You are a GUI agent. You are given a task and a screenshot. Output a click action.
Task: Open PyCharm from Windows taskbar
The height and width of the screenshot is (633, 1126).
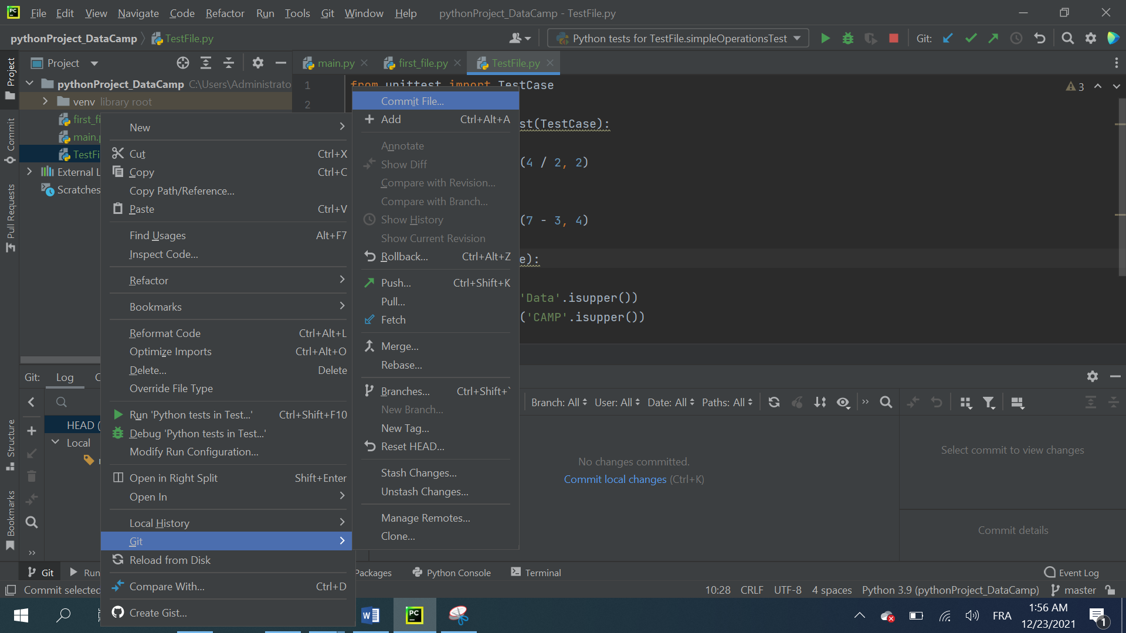point(415,615)
